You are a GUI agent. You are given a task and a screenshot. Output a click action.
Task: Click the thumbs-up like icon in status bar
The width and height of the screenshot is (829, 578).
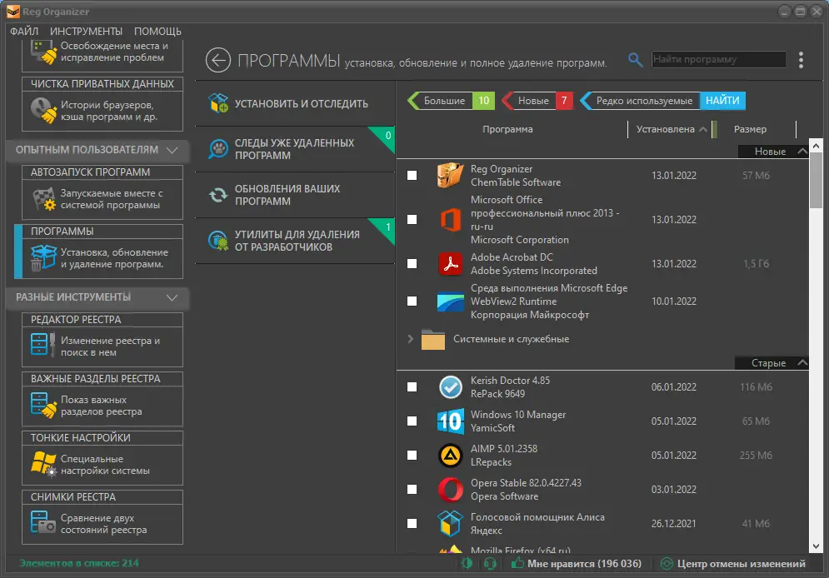point(517,563)
